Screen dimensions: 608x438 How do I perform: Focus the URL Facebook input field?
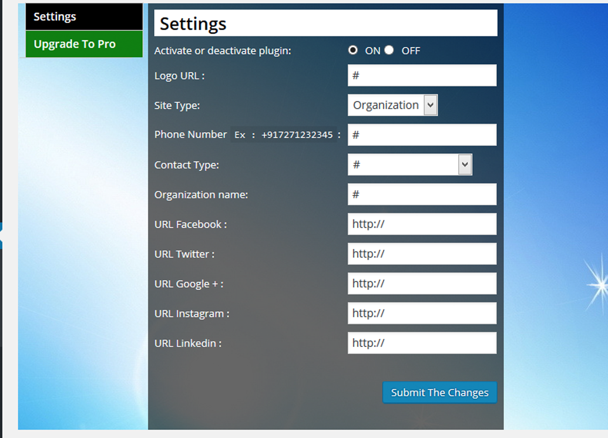coord(422,224)
